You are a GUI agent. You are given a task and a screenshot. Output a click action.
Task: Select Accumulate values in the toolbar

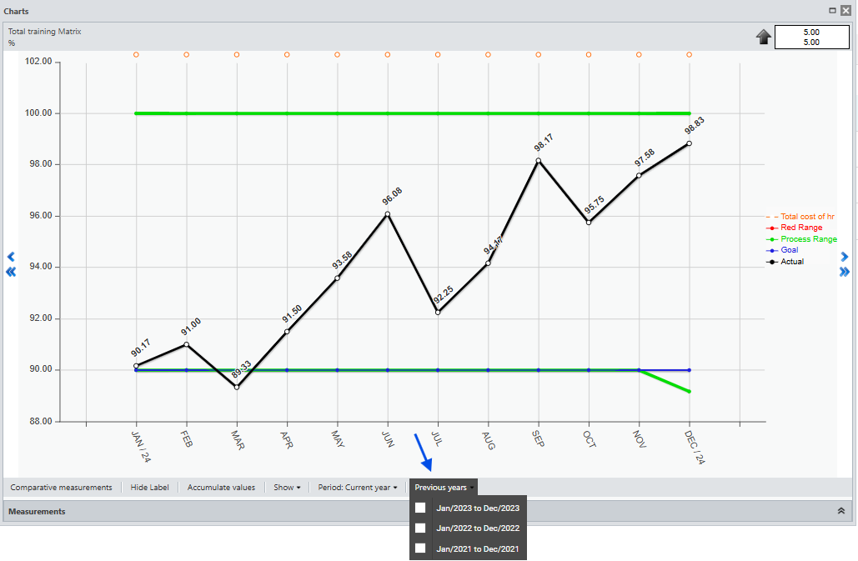(221, 488)
